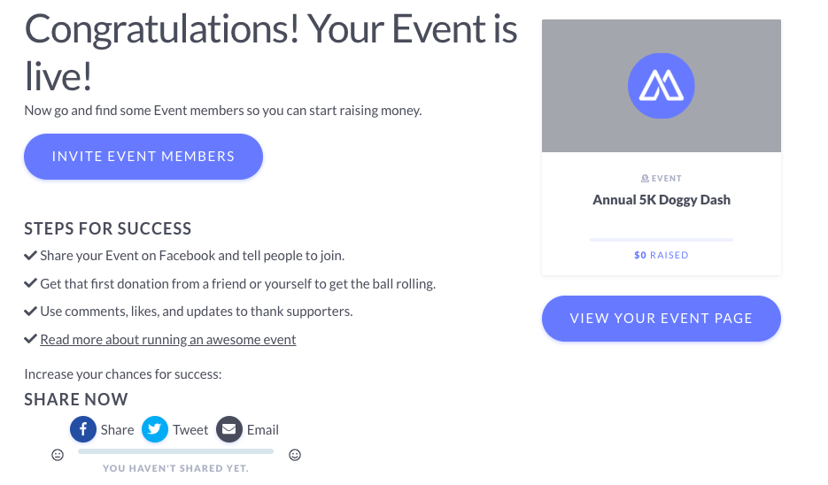Viewport: 828px width, 485px height.
Task: Click the purple mountain logo on event card
Action: (662, 86)
